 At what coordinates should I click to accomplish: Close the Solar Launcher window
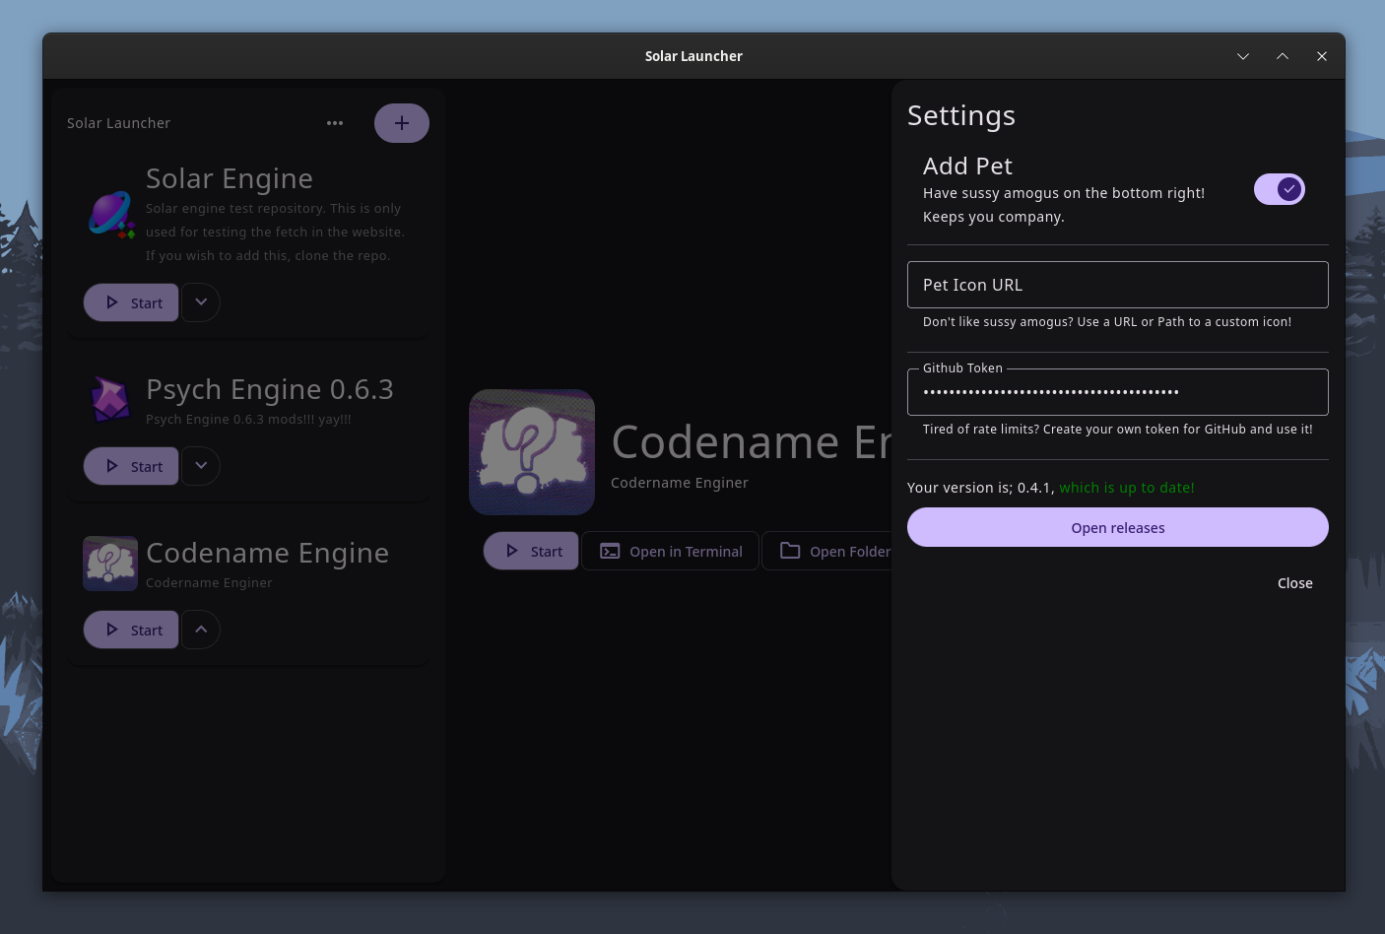click(x=1322, y=56)
